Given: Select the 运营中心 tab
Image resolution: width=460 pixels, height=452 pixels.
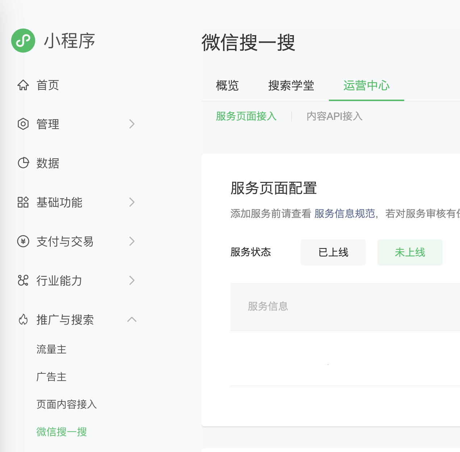Looking at the screenshot, I should coord(367,85).
